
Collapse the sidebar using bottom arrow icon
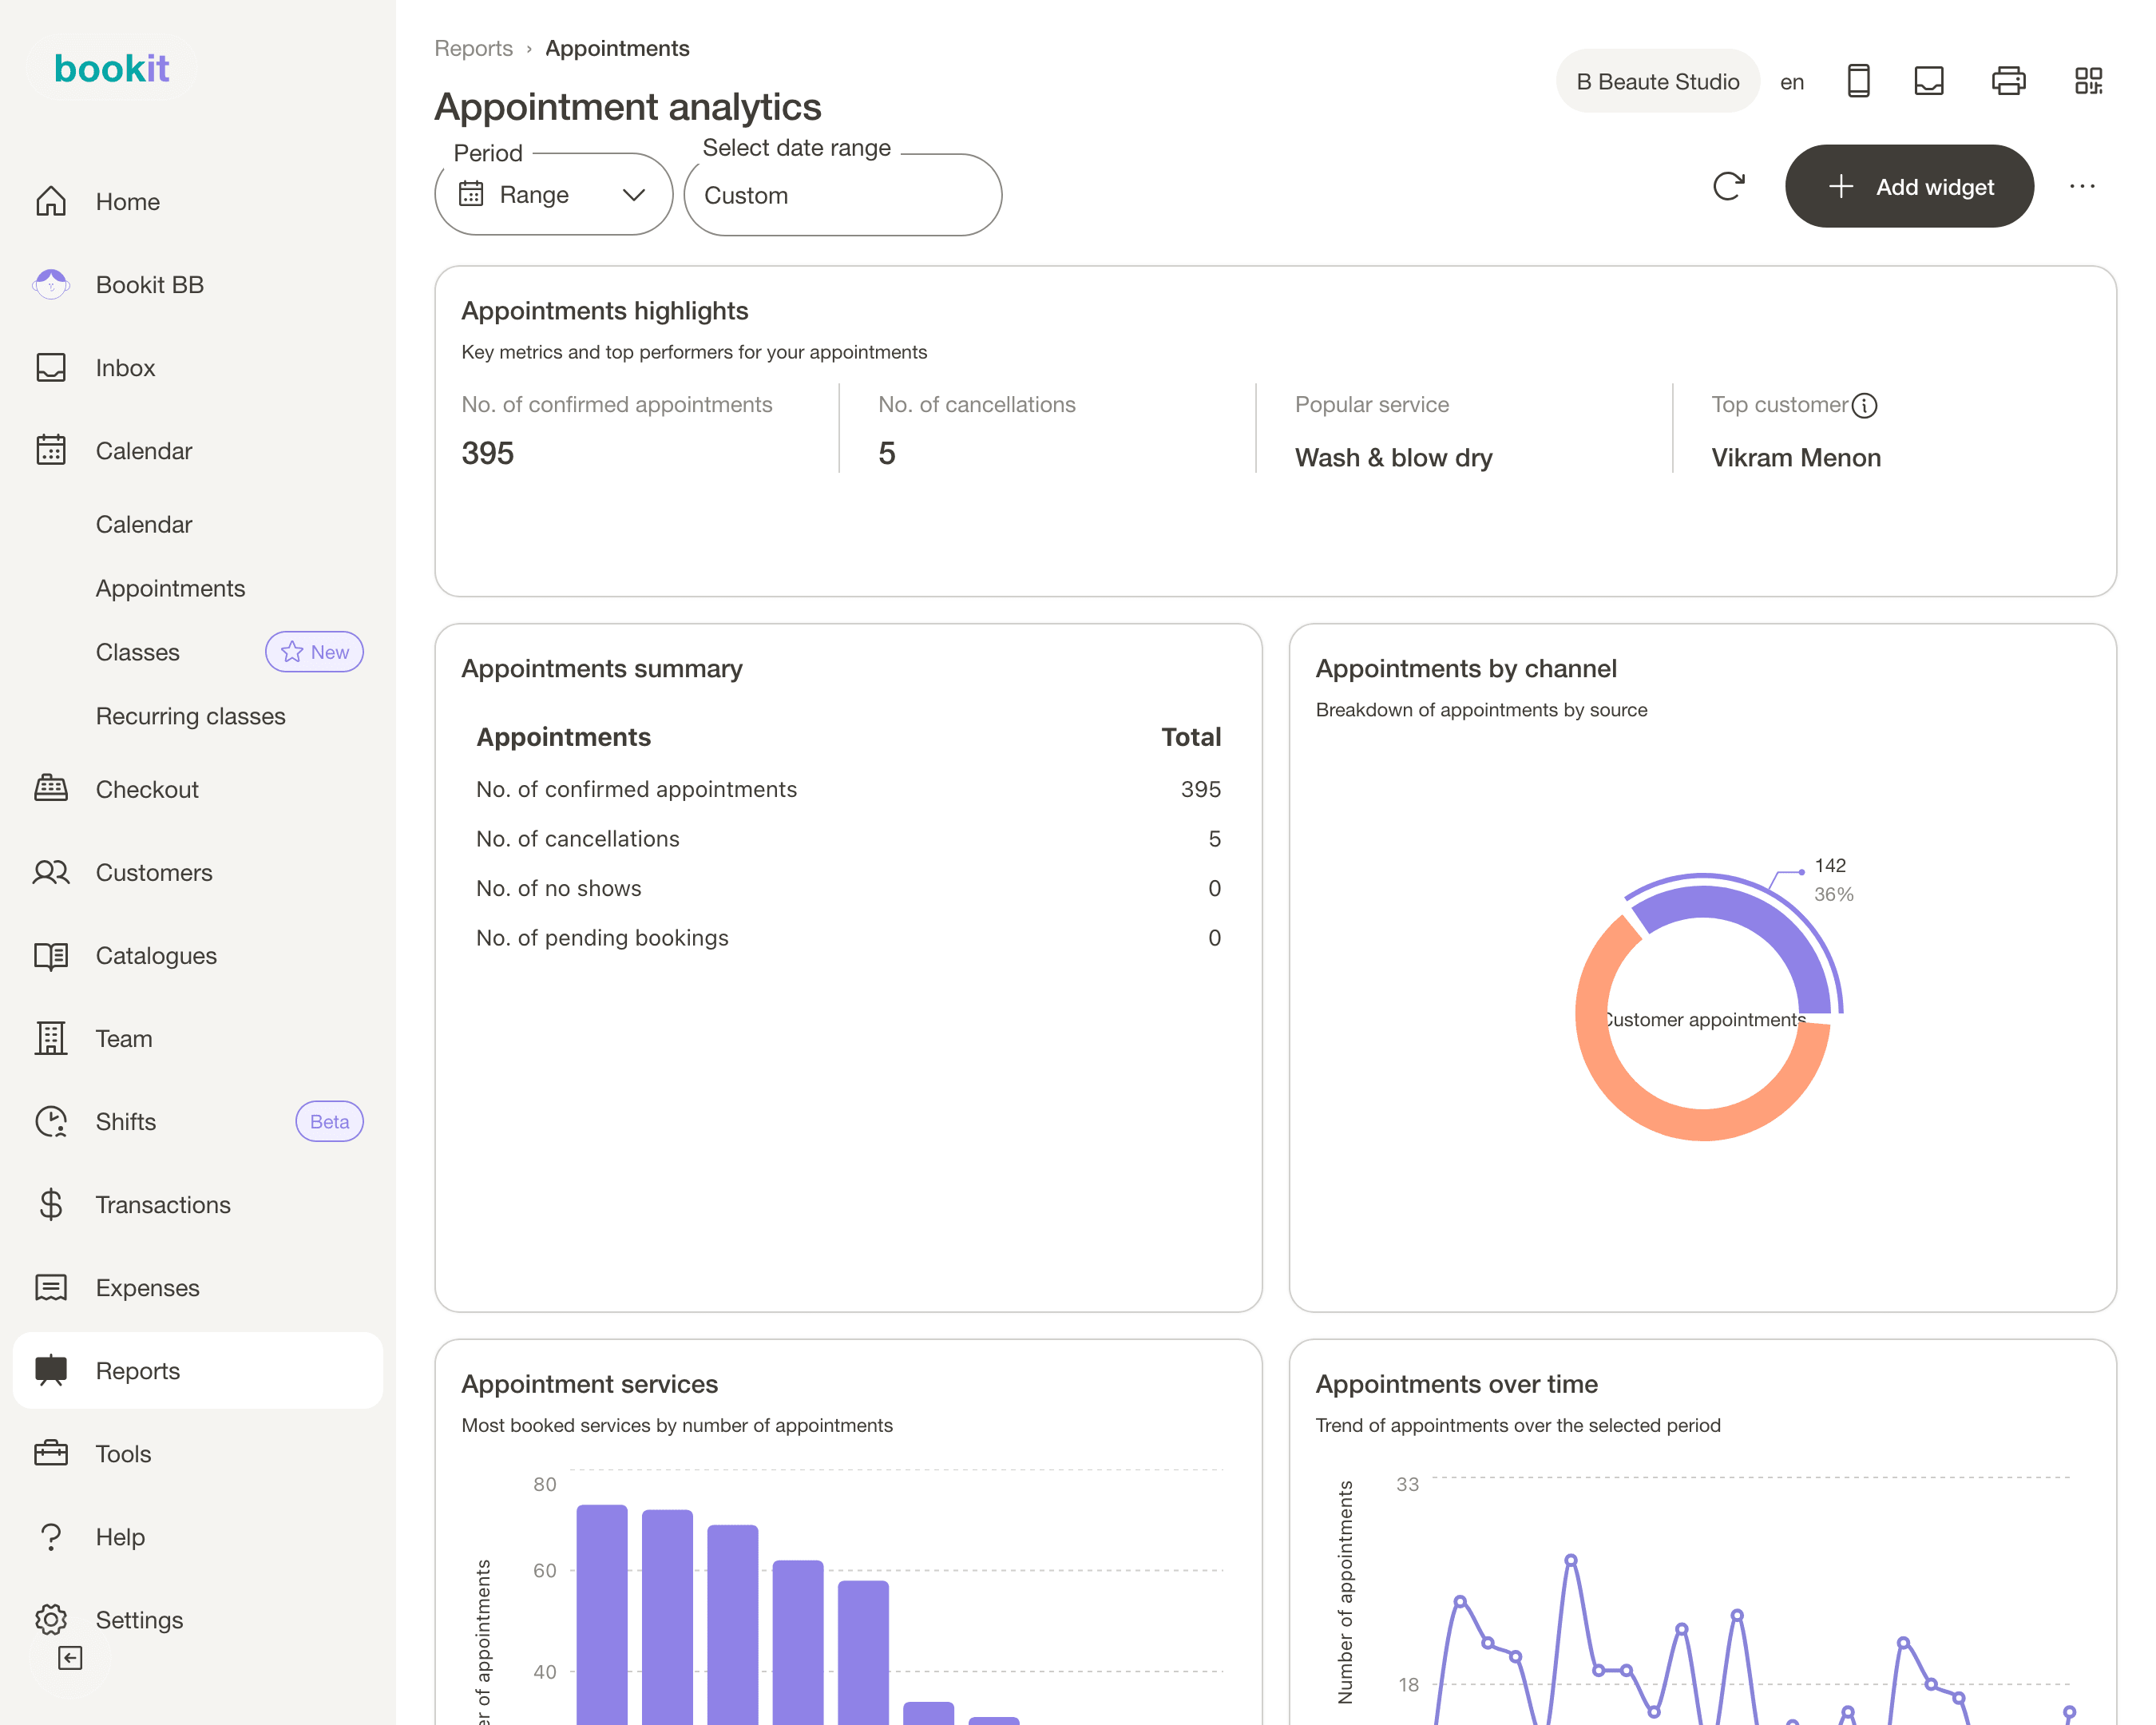[70, 1658]
